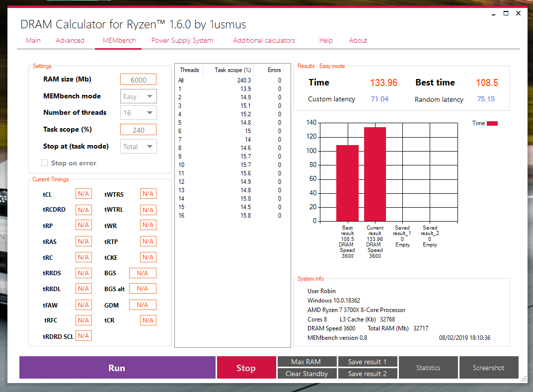Click the Custom latency value 71.04
This screenshot has height=392, width=533.
point(380,99)
